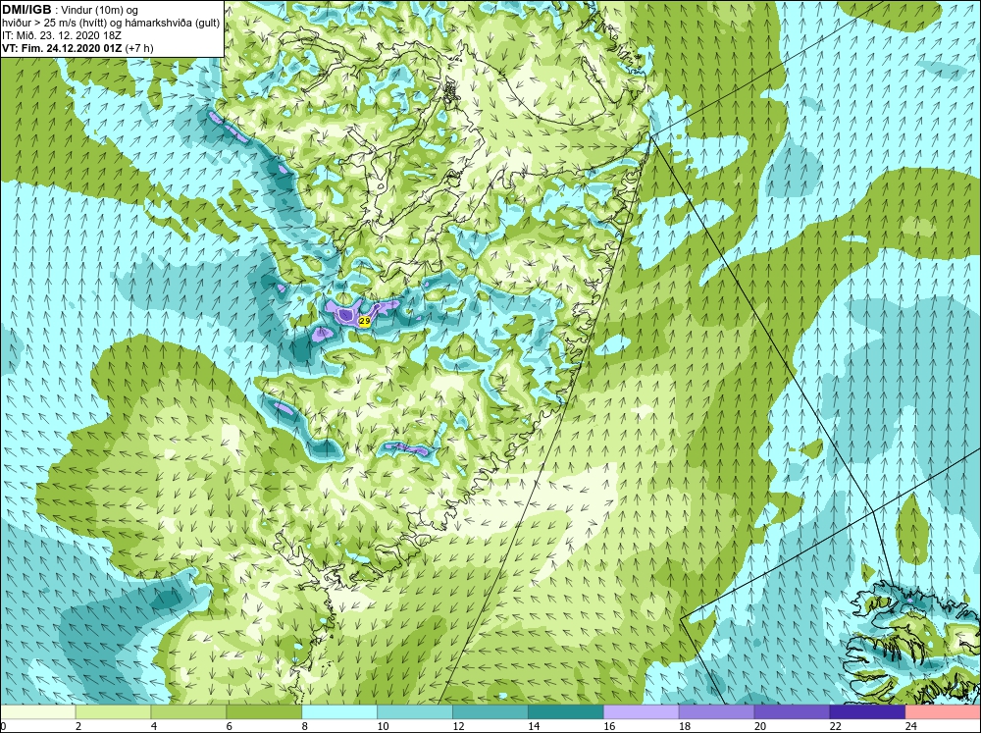Click the legend scale label '8'
The height and width of the screenshot is (733, 981).
click(x=305, y=726)
